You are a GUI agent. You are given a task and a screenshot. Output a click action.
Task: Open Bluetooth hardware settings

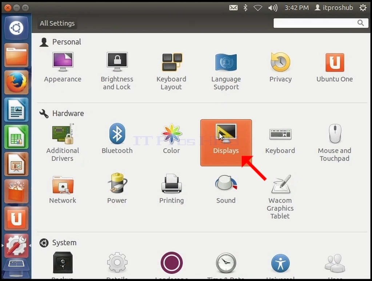click(117, 139)
